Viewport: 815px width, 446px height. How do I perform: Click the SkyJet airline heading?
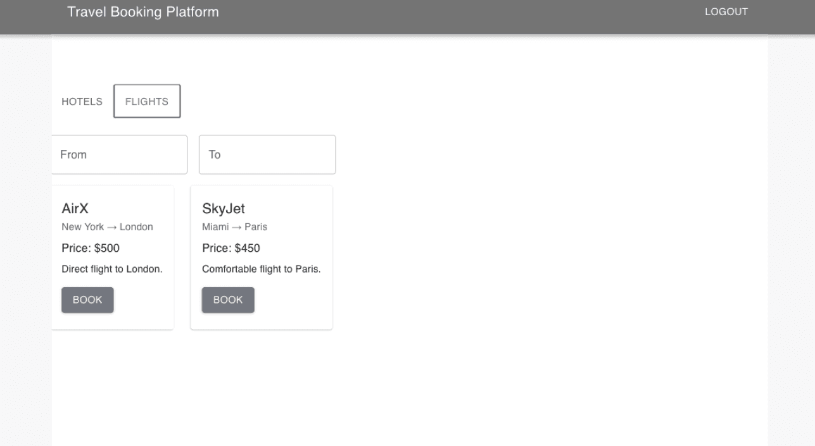(x=224, y=209)
